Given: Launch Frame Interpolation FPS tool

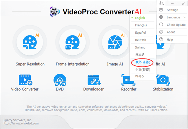Looking at the screenshot, I should coord(72,42).
